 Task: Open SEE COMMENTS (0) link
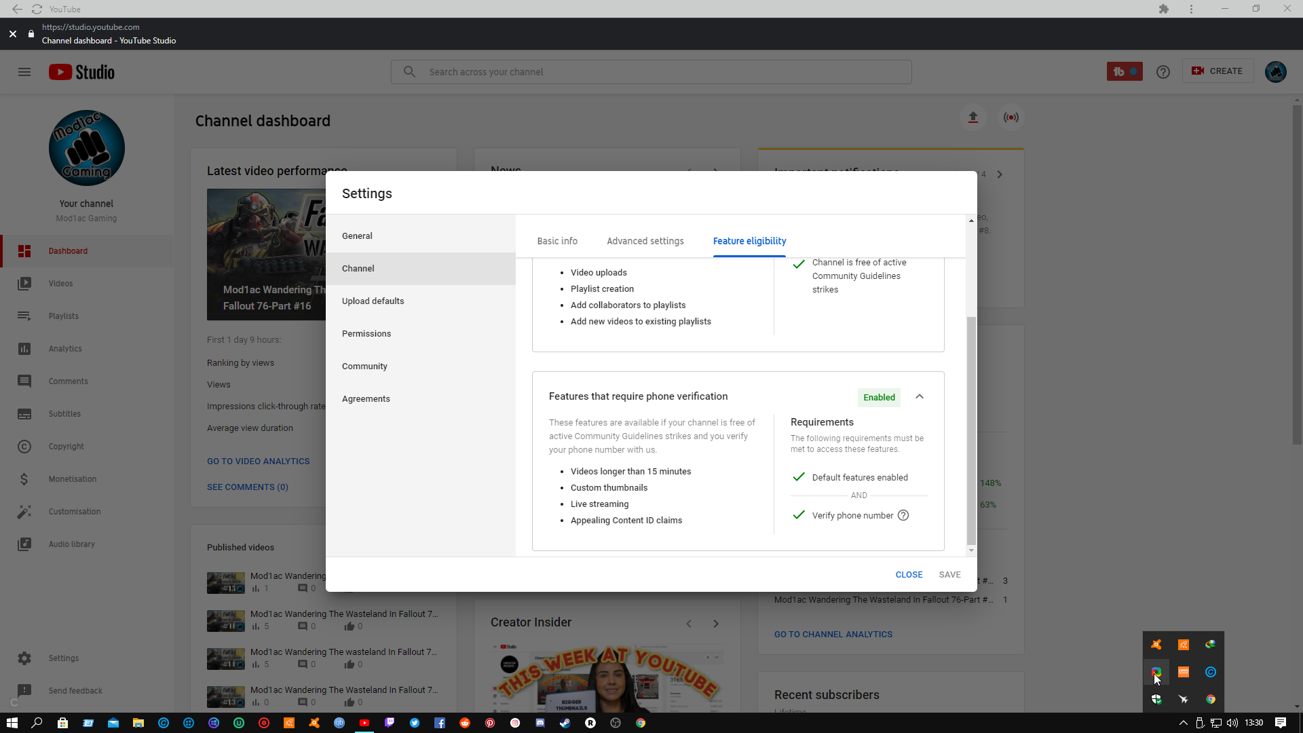click(x=248, y=487)
